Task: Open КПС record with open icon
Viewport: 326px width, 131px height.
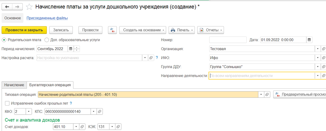Action: 100,112
